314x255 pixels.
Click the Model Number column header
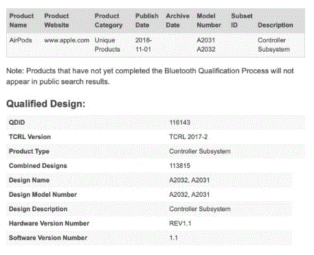click(209, 21)
